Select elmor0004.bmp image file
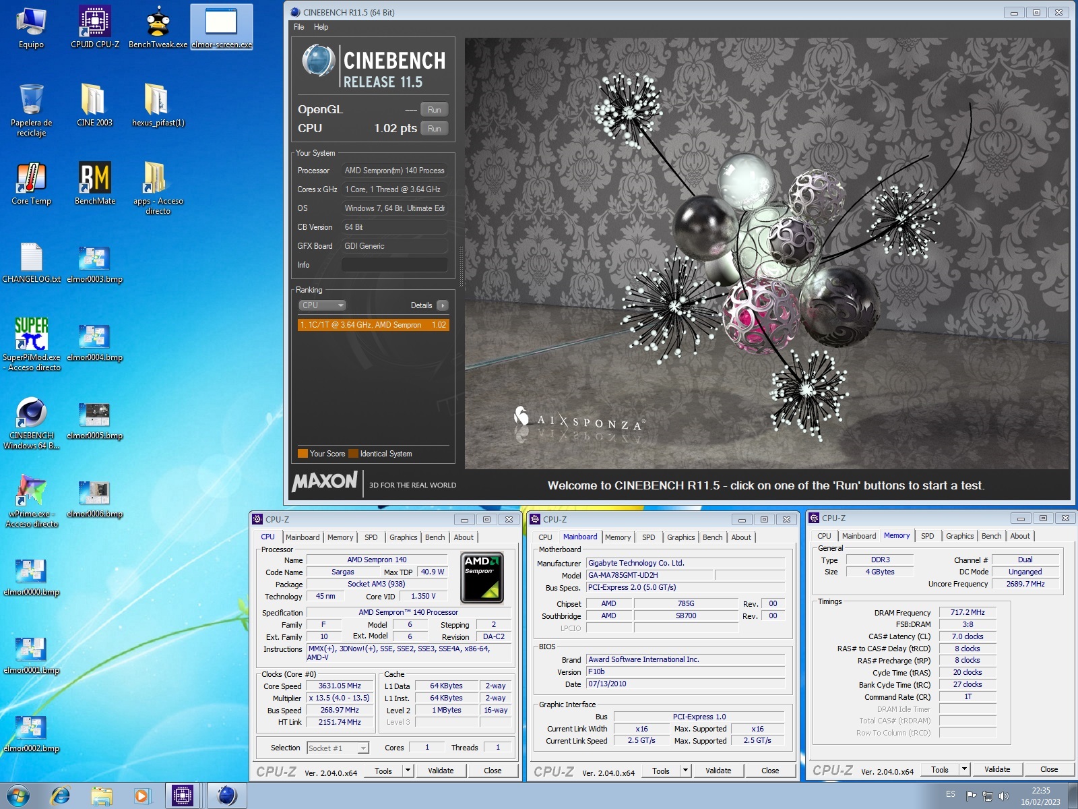The height and width of the screenshot is (809, 1078). tap(95, 340)
